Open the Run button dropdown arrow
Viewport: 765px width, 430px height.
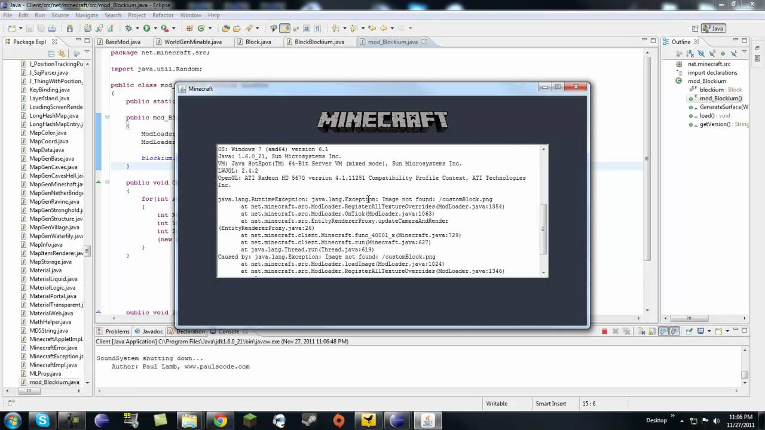tap(155, 28)
